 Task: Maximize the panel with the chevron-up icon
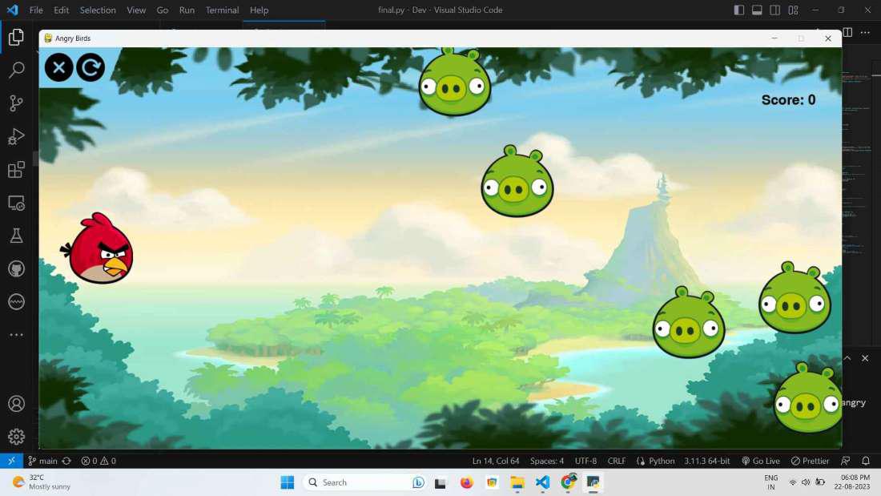(847, 358)
